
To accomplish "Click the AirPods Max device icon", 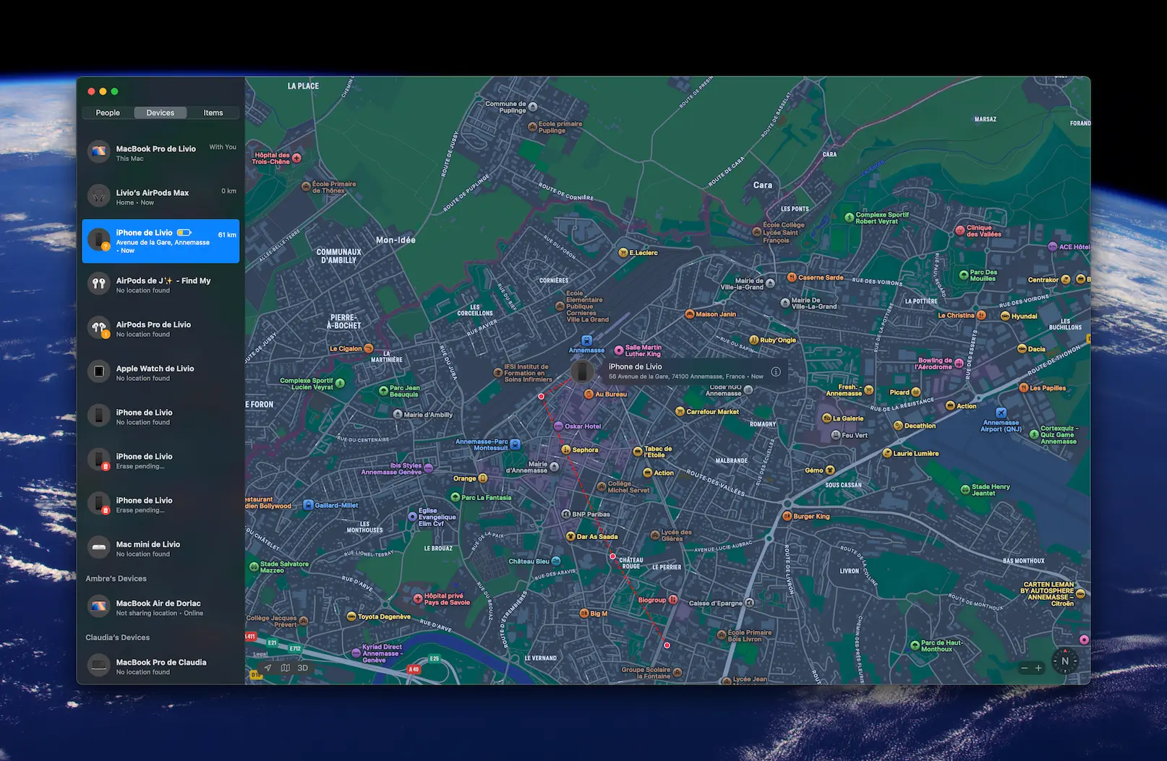I will pos(98,195).
